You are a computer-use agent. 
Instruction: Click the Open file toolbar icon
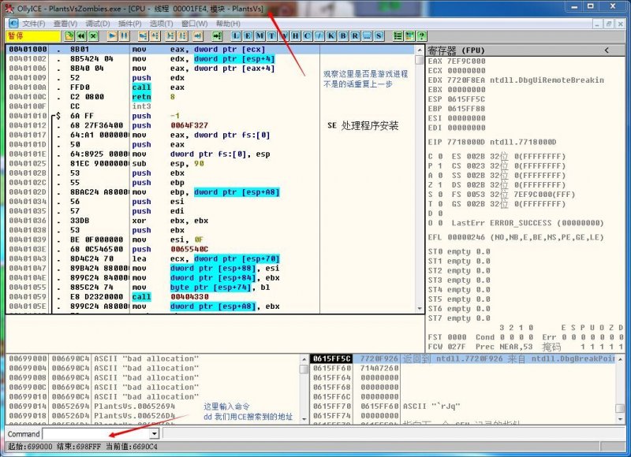tap(69, 36)
